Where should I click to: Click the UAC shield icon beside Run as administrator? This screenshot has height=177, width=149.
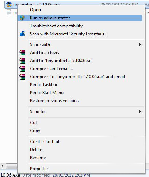pyautogui.click(x=22, y=18)
